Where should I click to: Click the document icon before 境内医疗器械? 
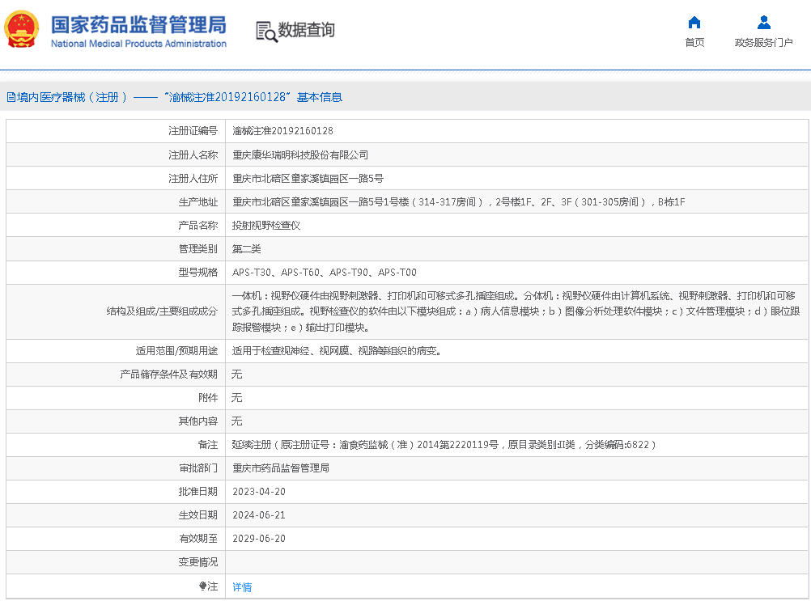coord(11,97)
